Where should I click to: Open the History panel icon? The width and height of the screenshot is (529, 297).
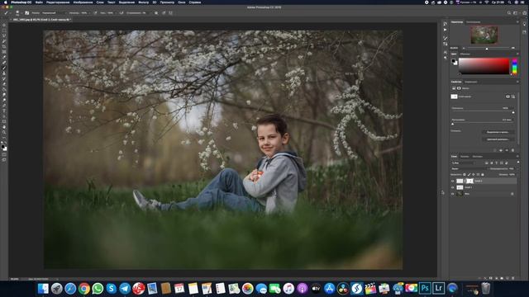click(445, 24)
